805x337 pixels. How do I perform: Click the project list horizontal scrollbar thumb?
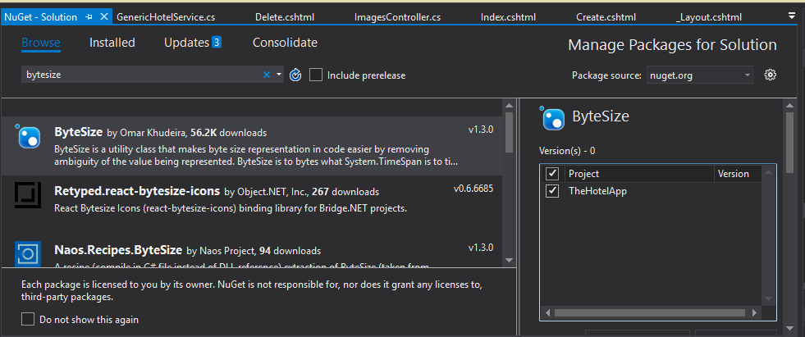[649, 313]
